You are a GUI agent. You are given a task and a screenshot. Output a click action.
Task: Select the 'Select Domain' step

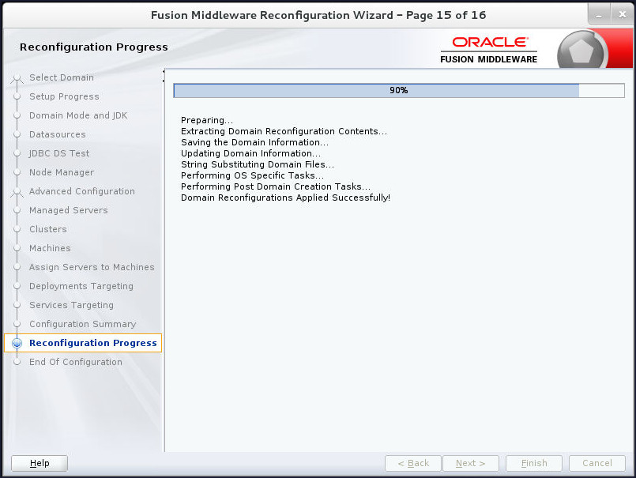point(62,77)
